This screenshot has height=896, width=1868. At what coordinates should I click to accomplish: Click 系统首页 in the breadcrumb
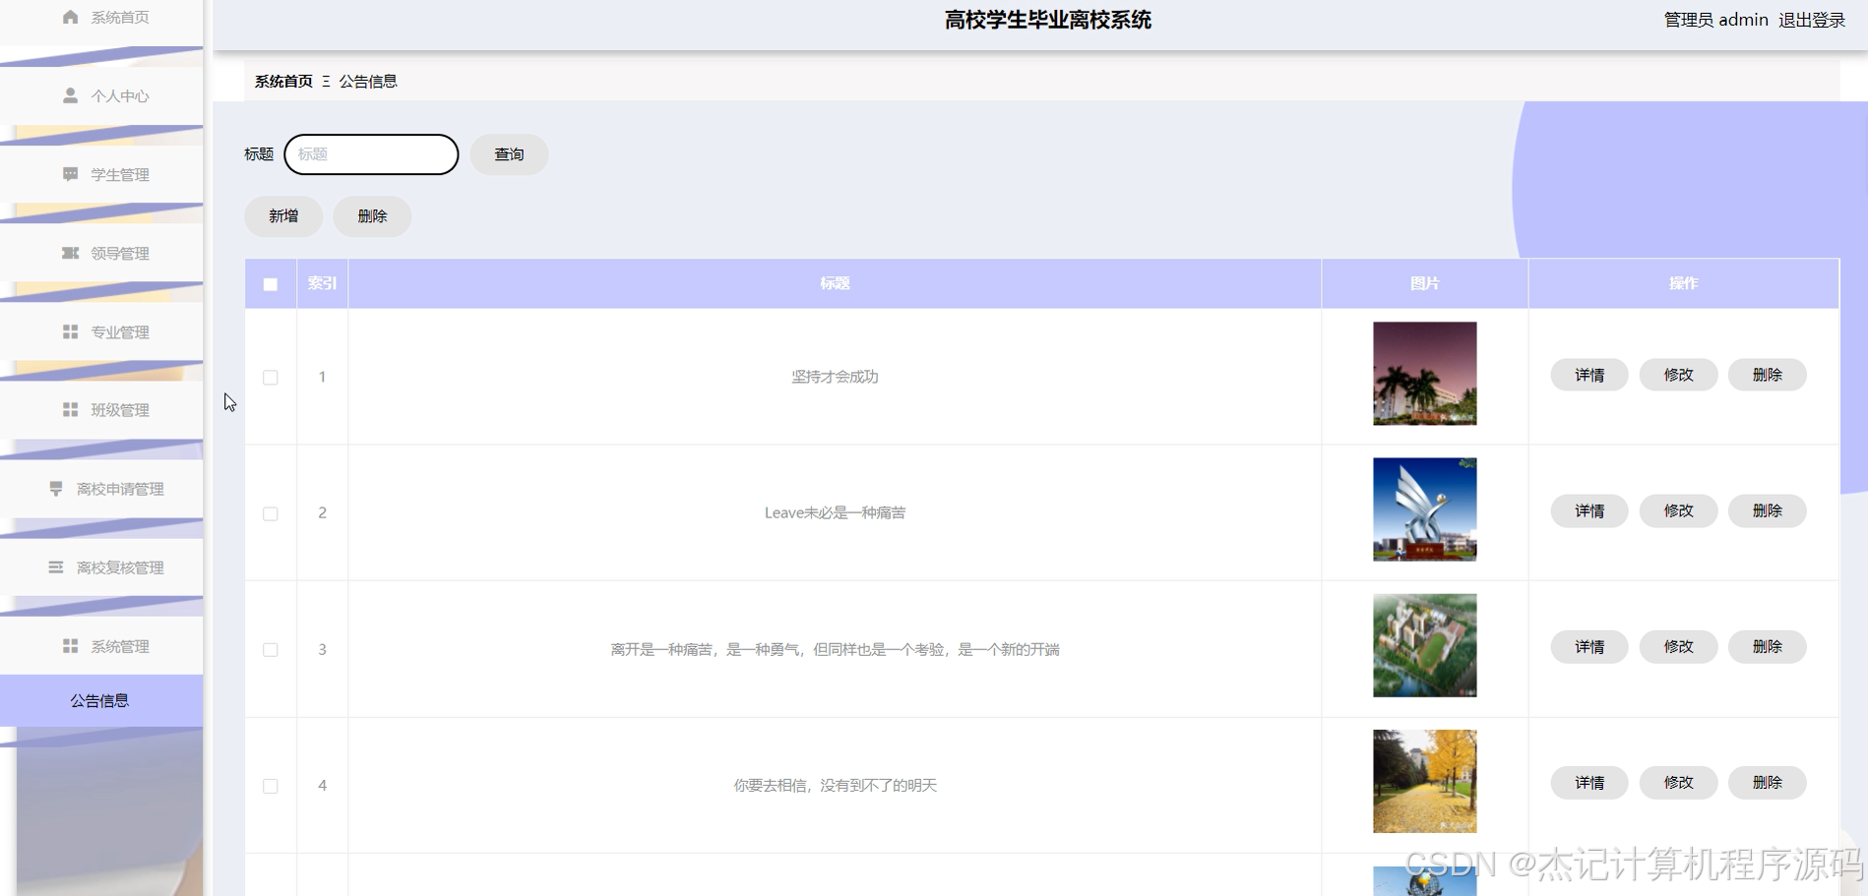(283, 82)
